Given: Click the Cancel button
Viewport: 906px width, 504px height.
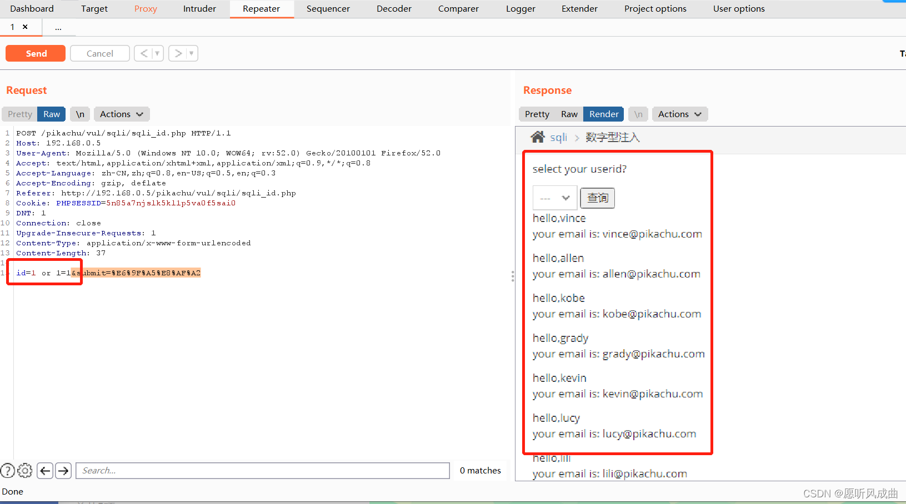Looking at the screenshot, I should coord(100,53).
